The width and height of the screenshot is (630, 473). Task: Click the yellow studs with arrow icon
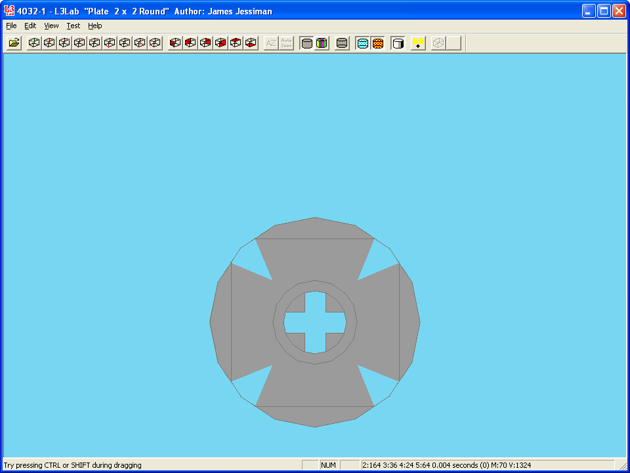(418, 43)
